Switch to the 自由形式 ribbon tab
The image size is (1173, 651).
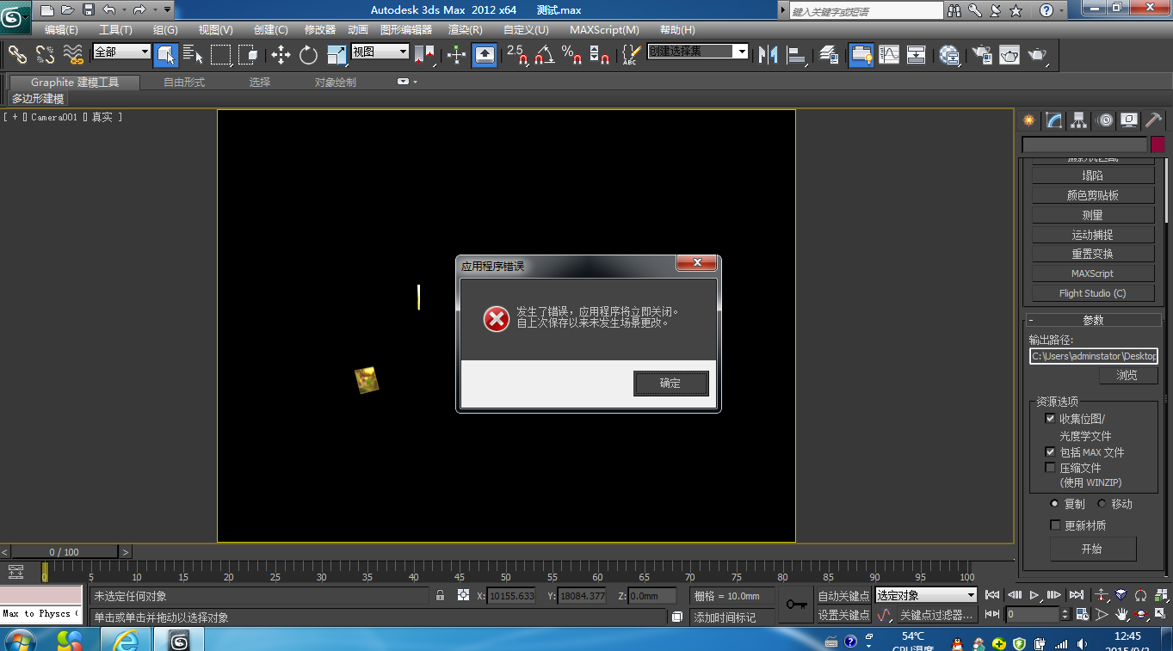click(184, 82)
